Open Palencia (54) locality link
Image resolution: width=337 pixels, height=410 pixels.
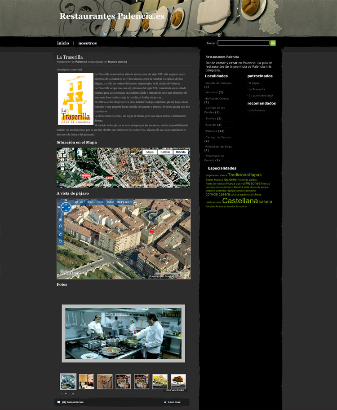tap(215, 131)
